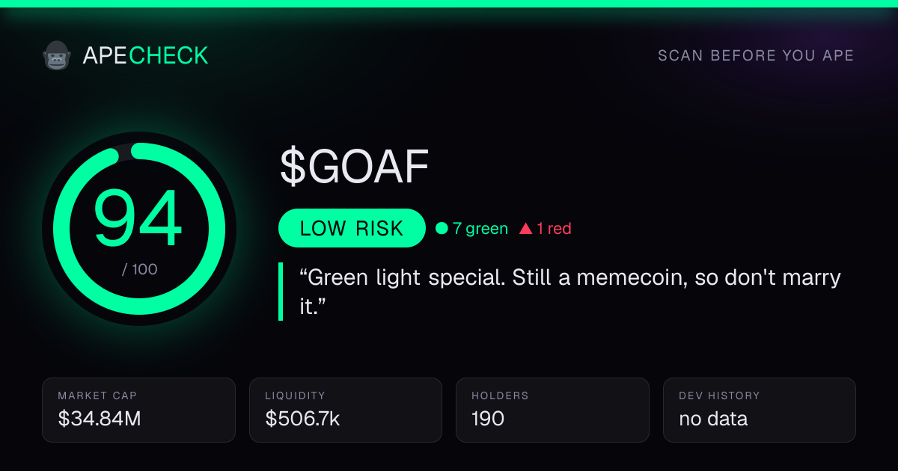Open the Liquidity stat card

346,410
